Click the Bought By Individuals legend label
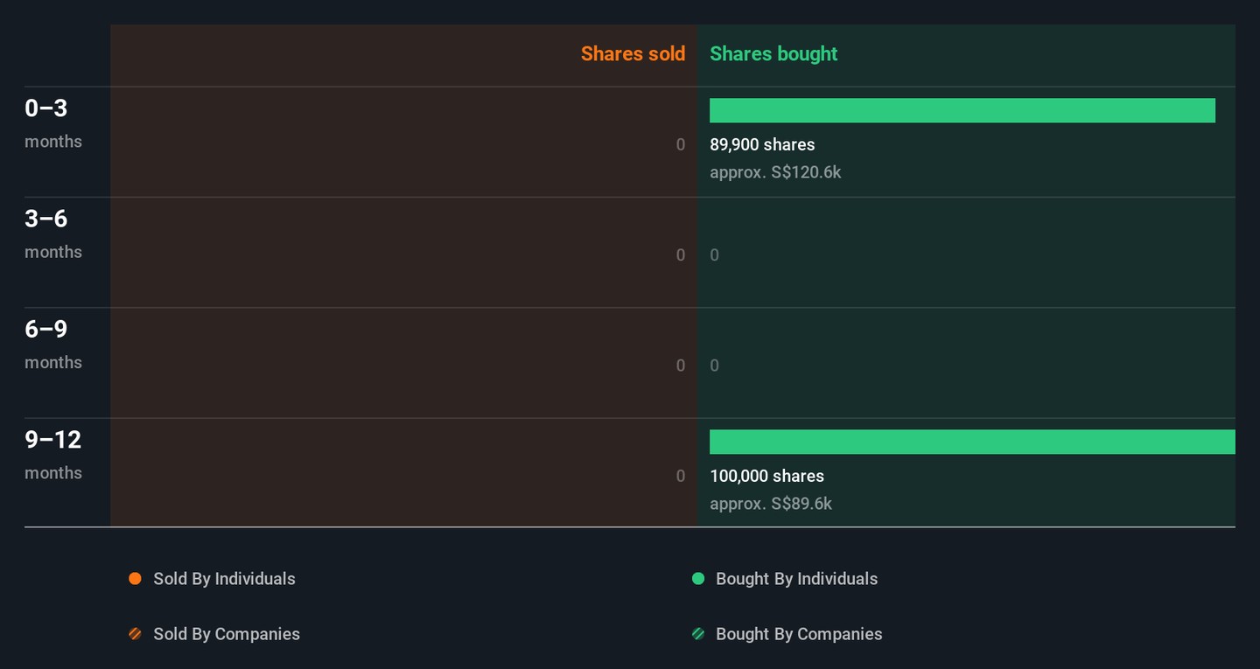 point(796,579)
